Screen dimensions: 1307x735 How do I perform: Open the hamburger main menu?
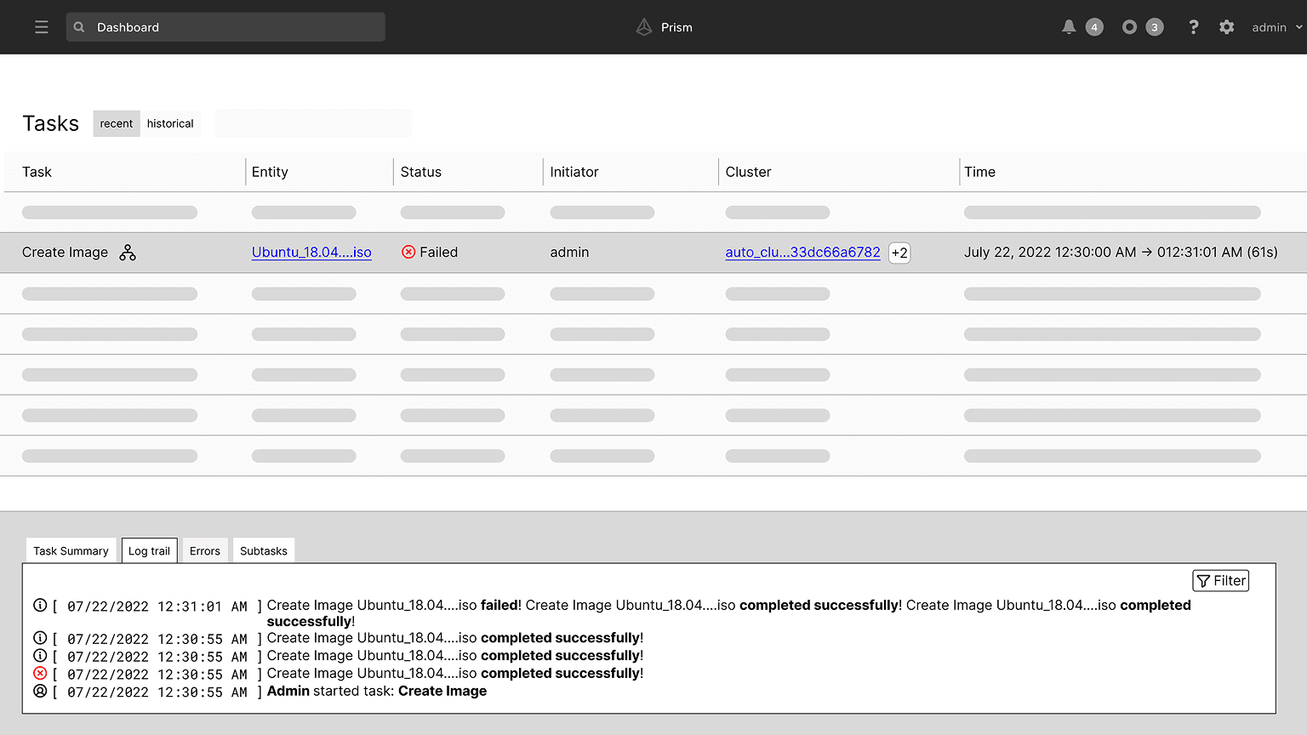tap(41, 27)
